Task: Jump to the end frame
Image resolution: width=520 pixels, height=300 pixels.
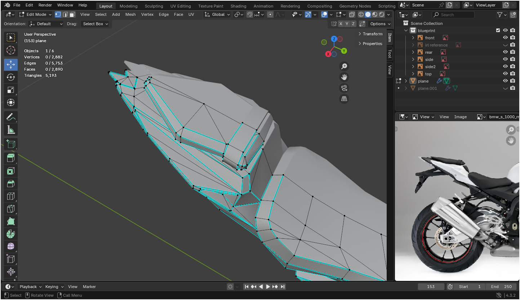Action: (283, 287)
